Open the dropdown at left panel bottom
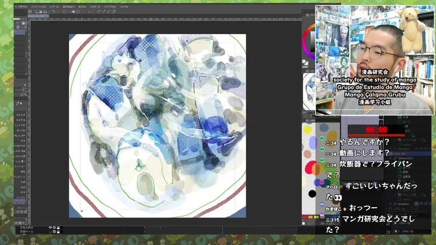 pos(23,223)
